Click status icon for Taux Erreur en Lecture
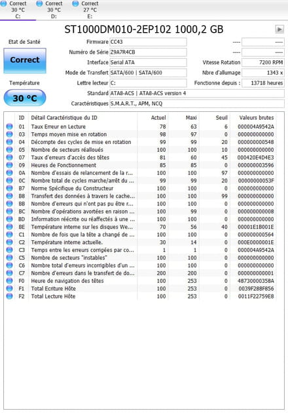This screenshot has height=413, width=288. [9, 126]
